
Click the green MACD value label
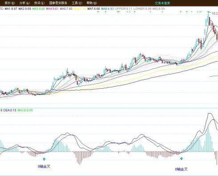coord(25,110)
